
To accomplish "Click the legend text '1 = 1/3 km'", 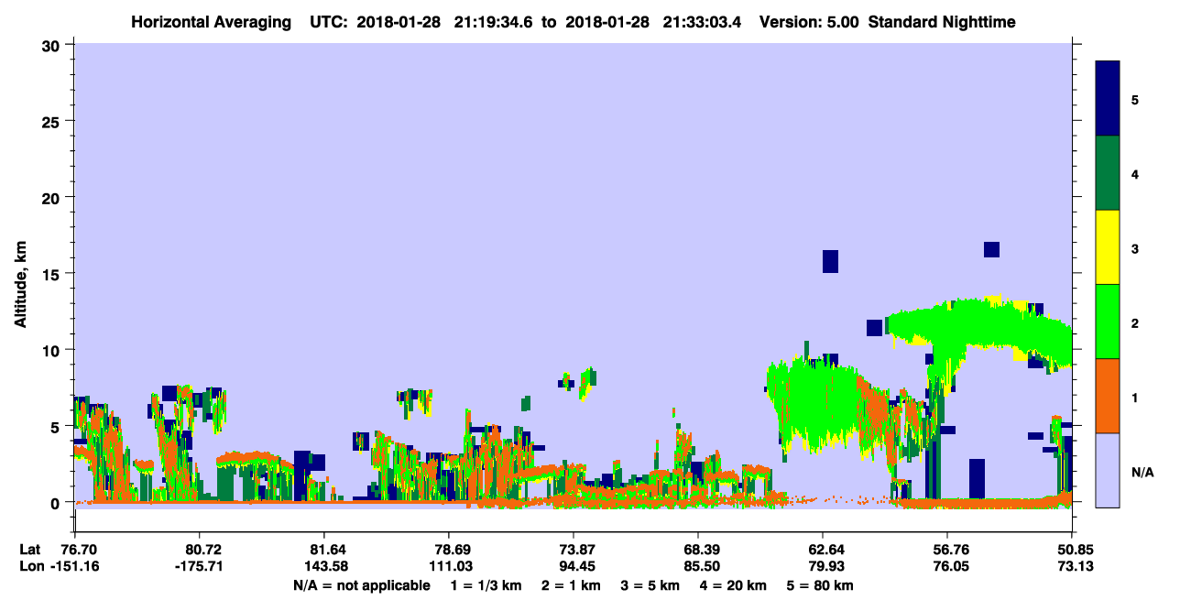I will tap(486, 585).
